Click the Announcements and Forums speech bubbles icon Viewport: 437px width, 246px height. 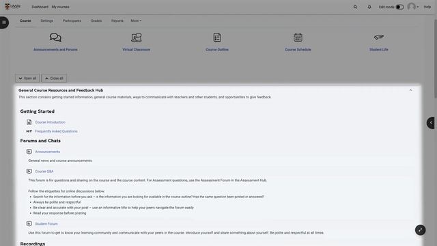click(55, 37)
